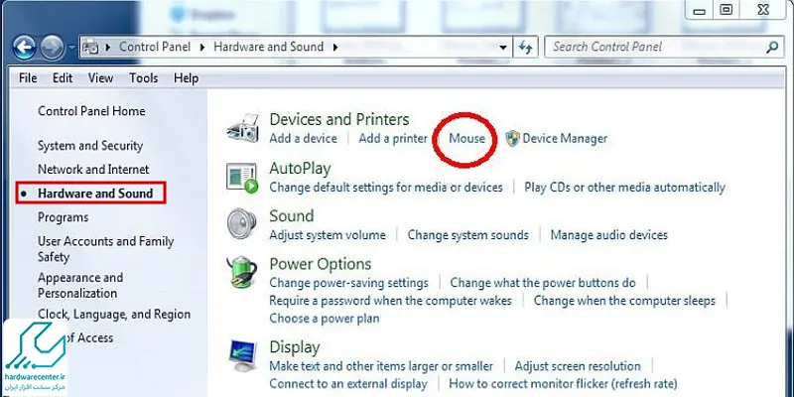Expand the arrow before Control Panel breadcrumb

coord(108,48)
